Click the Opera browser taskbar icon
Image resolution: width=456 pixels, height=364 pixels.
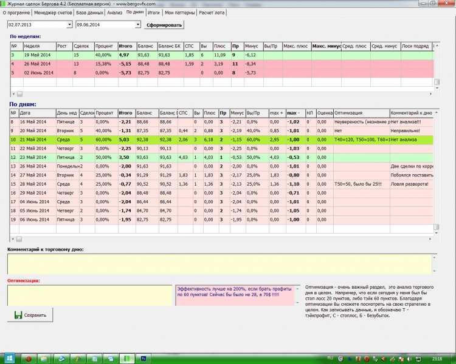27,359
